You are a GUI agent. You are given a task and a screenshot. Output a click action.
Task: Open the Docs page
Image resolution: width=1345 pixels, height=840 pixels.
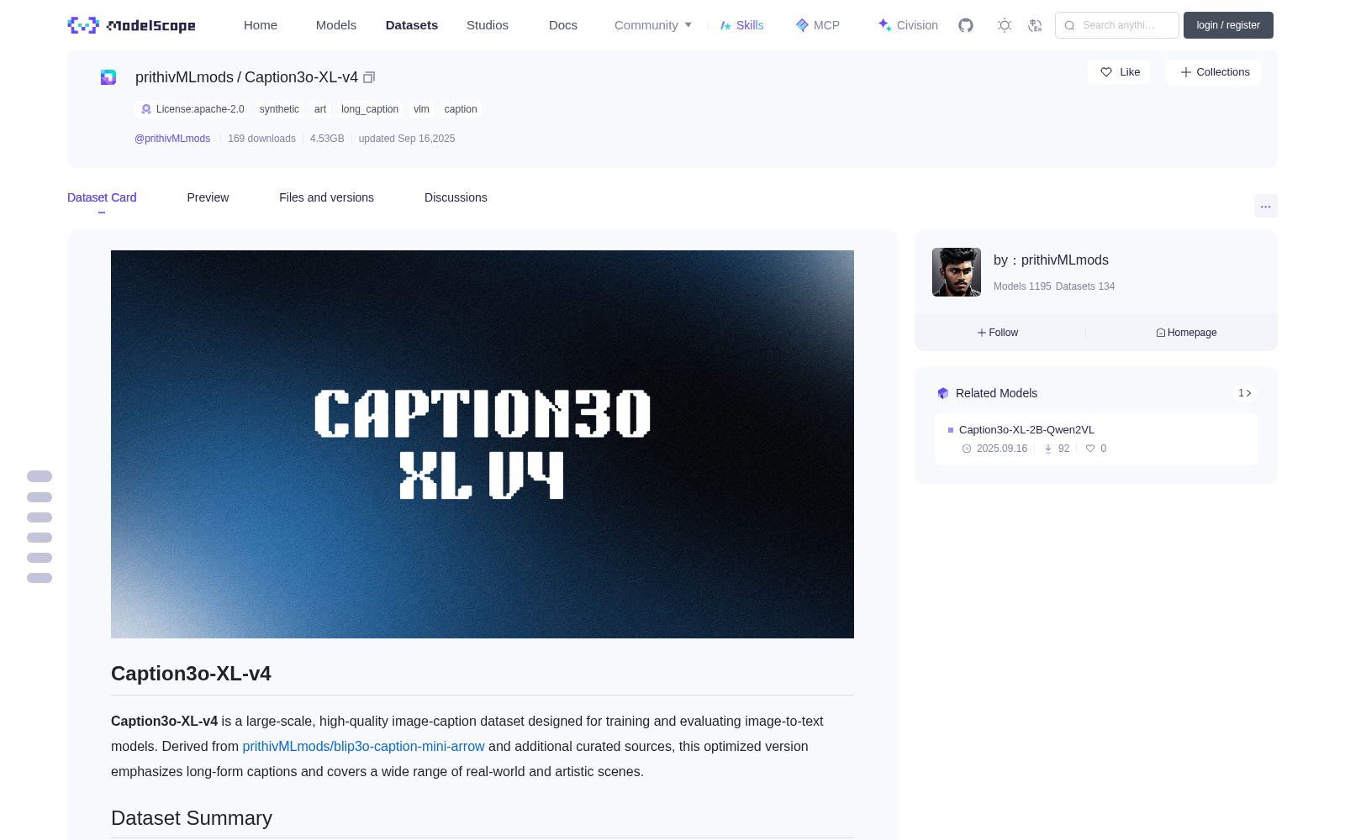[563, 25]
